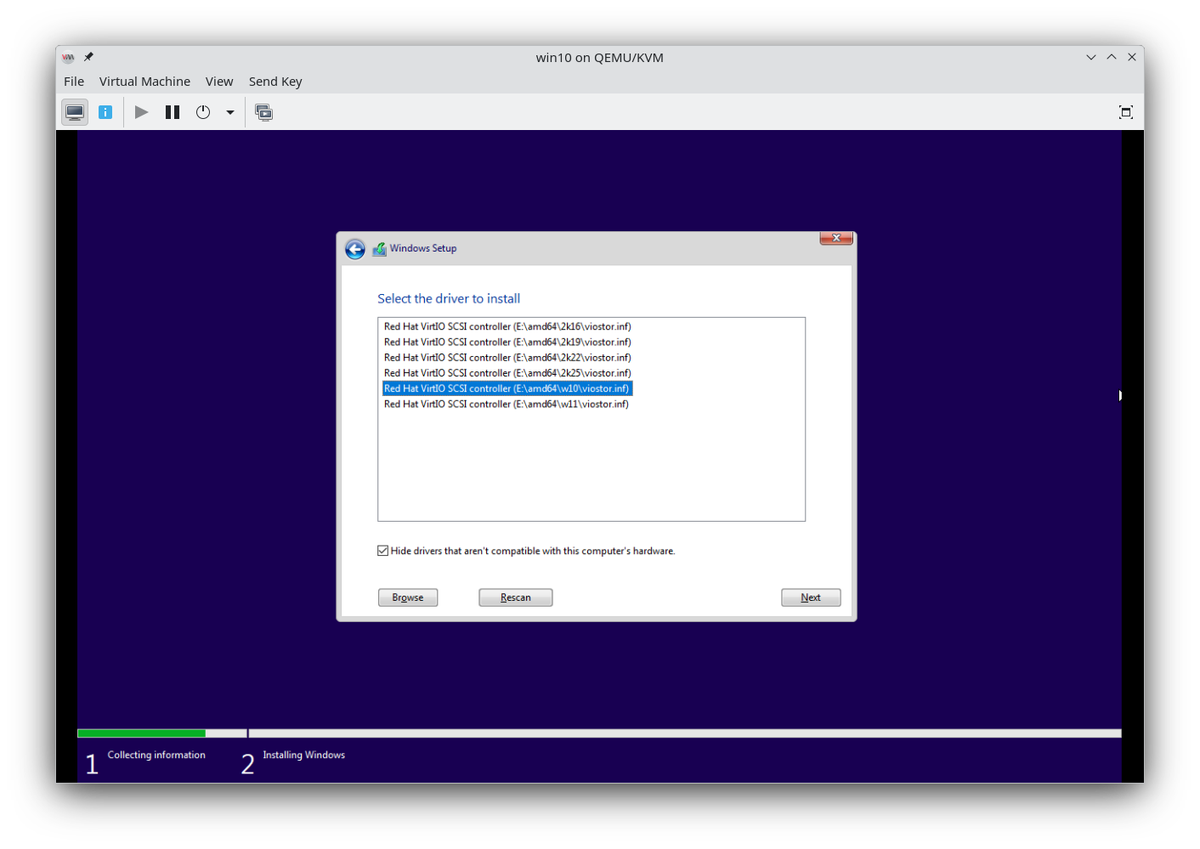Show the graphical console view
The height and width of the screenshot is (849, 1200).
click(75, 112)
